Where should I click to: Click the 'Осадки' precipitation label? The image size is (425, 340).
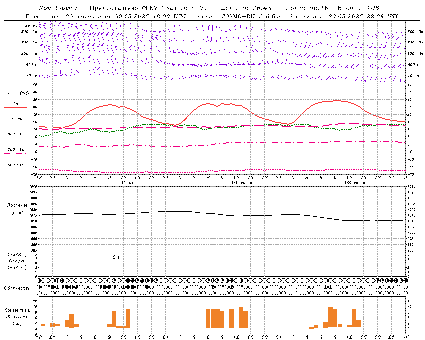pos(17,261)
